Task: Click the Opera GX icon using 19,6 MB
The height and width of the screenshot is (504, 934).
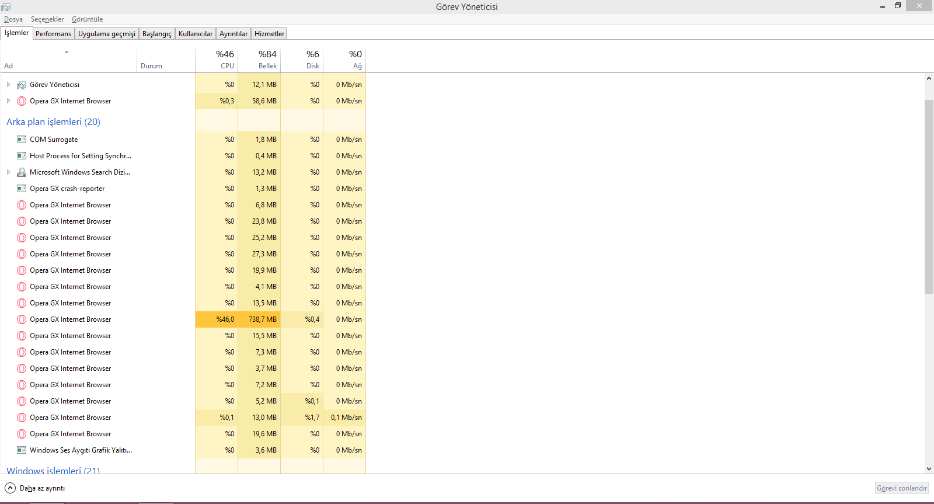Action: (22, 434)
